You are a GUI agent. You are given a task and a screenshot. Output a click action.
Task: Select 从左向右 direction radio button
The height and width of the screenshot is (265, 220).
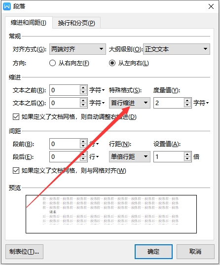112,63
